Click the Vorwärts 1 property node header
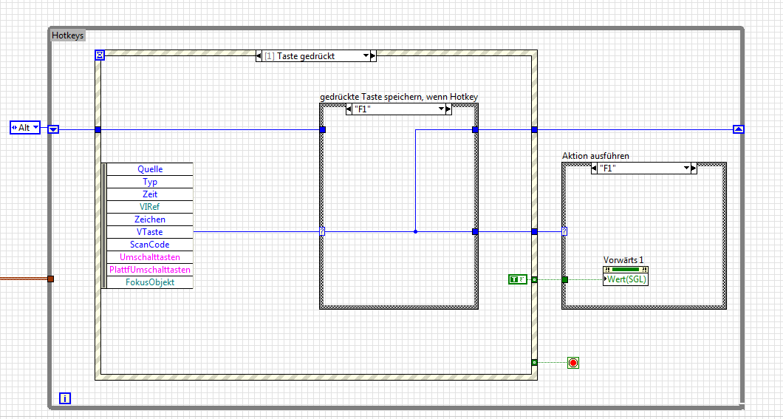 coord(626,270)
